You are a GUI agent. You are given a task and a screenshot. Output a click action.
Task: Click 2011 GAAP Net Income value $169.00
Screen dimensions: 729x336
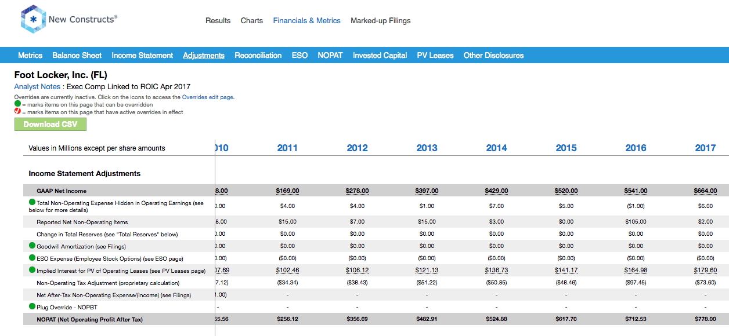287,191
